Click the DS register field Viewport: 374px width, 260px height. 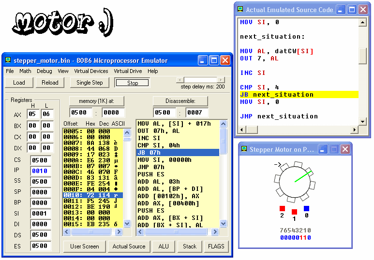click(41, 235)
